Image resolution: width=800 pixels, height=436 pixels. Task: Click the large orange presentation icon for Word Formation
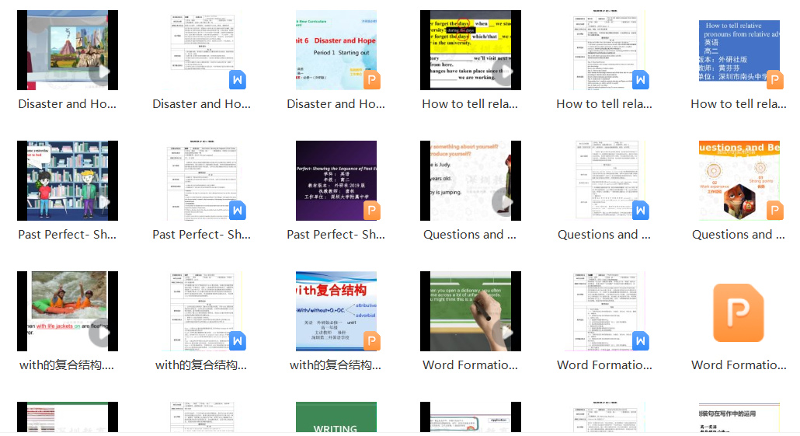[739, 313]
